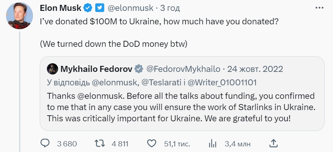This screenshot has height=152, width=333.
Task: Click the 3 680 replies count
Action: click(x=67, y=143)
